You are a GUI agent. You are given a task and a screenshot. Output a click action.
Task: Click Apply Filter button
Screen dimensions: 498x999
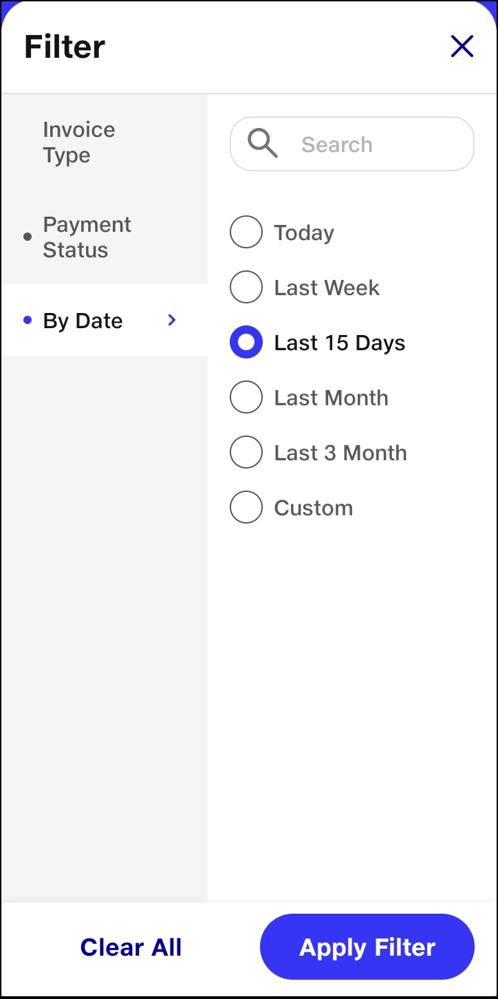coord(367,947)
